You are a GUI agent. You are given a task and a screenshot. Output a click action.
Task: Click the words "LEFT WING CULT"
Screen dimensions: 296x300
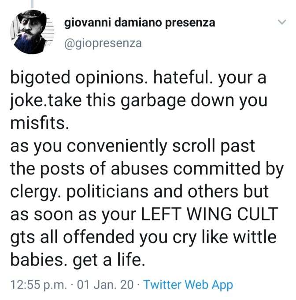click(210, 216)
